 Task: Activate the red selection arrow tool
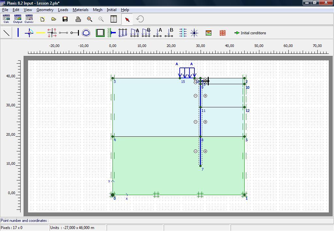[x=127, y=19]
